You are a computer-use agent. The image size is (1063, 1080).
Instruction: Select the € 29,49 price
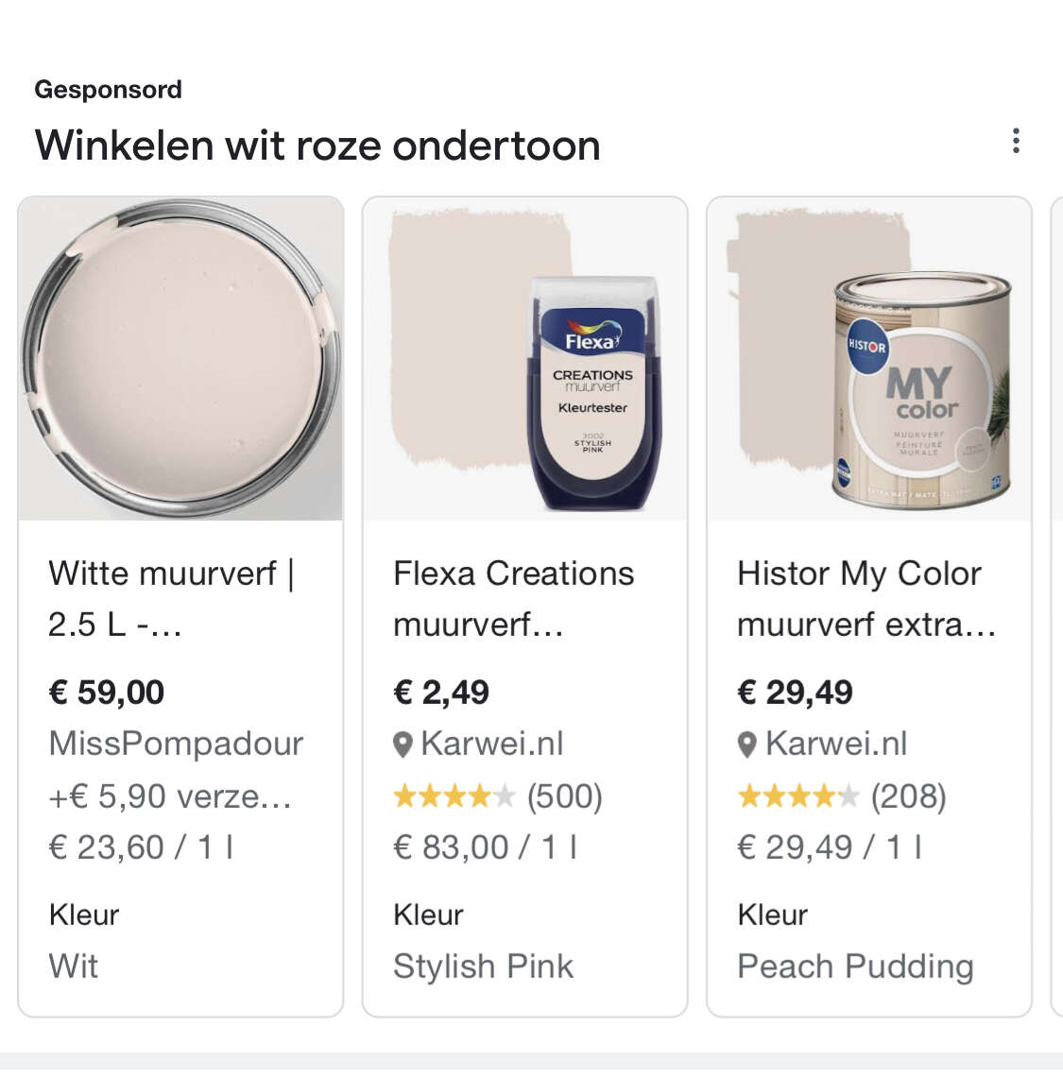pos(795,693)
